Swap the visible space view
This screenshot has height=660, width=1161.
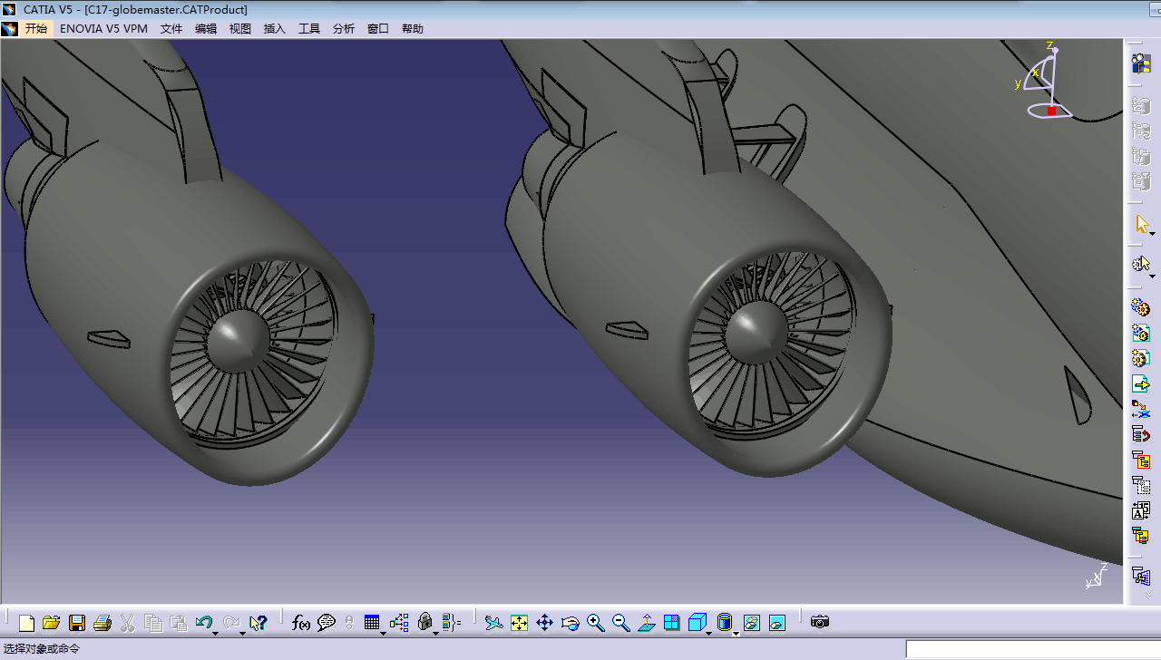[x=776, y=623]
